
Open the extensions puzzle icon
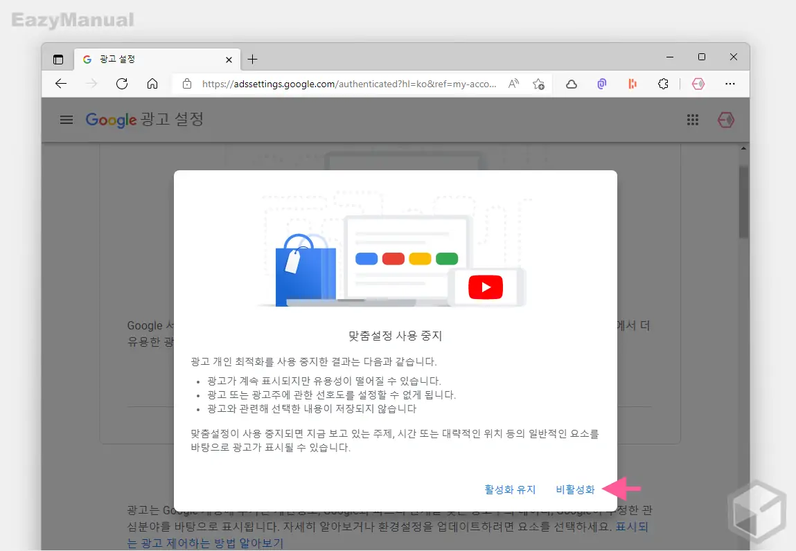[663, 84]
